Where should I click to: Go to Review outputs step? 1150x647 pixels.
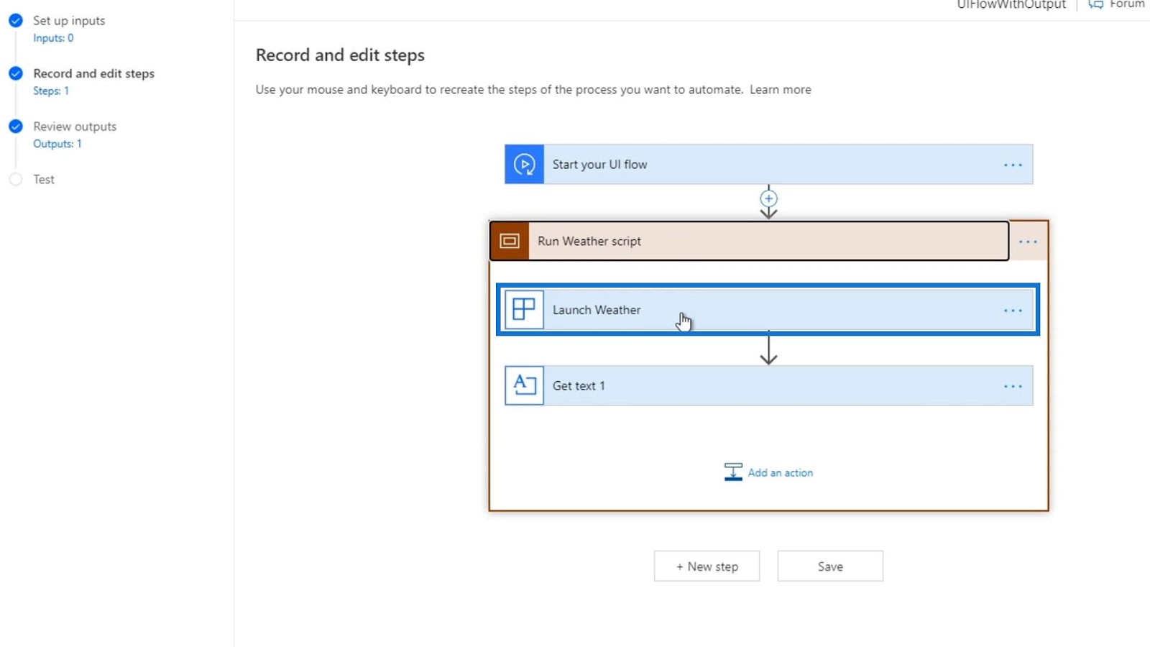pos(75,127)
